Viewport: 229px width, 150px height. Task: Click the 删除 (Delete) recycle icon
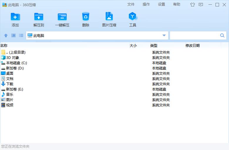(x=86, y=17)
